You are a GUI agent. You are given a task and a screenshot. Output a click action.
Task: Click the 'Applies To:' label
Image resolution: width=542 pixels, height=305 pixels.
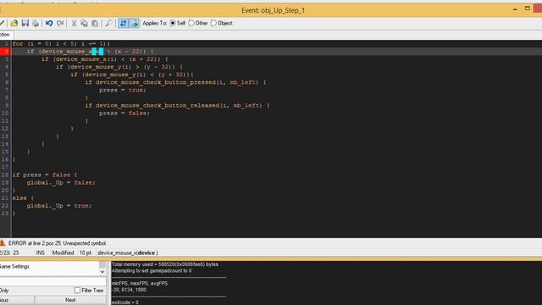pyautogui.click(x=154, y=23)
